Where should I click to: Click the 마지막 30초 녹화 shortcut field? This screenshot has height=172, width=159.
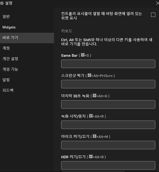click(108, 104)
